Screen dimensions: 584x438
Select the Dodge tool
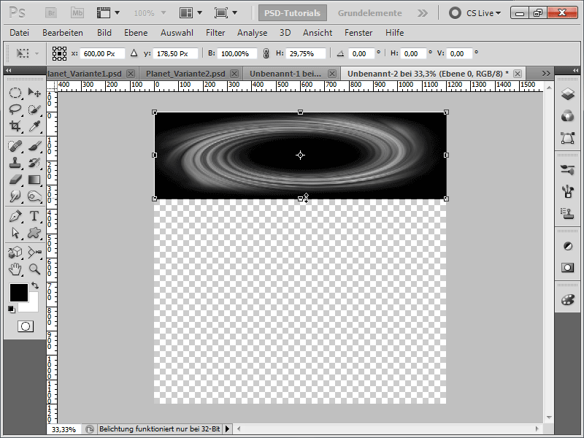tap(34, 196)
